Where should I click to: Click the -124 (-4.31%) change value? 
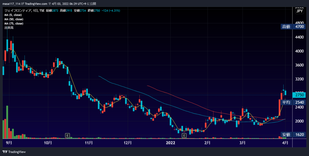click(111, 11)
